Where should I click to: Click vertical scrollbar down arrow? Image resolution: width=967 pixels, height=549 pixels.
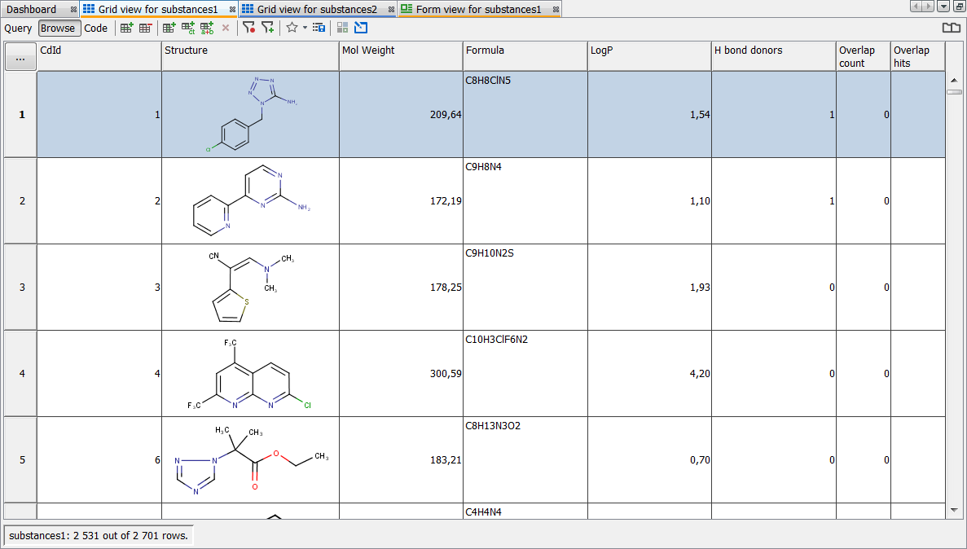pyautogui.click(x=954, y=510)
